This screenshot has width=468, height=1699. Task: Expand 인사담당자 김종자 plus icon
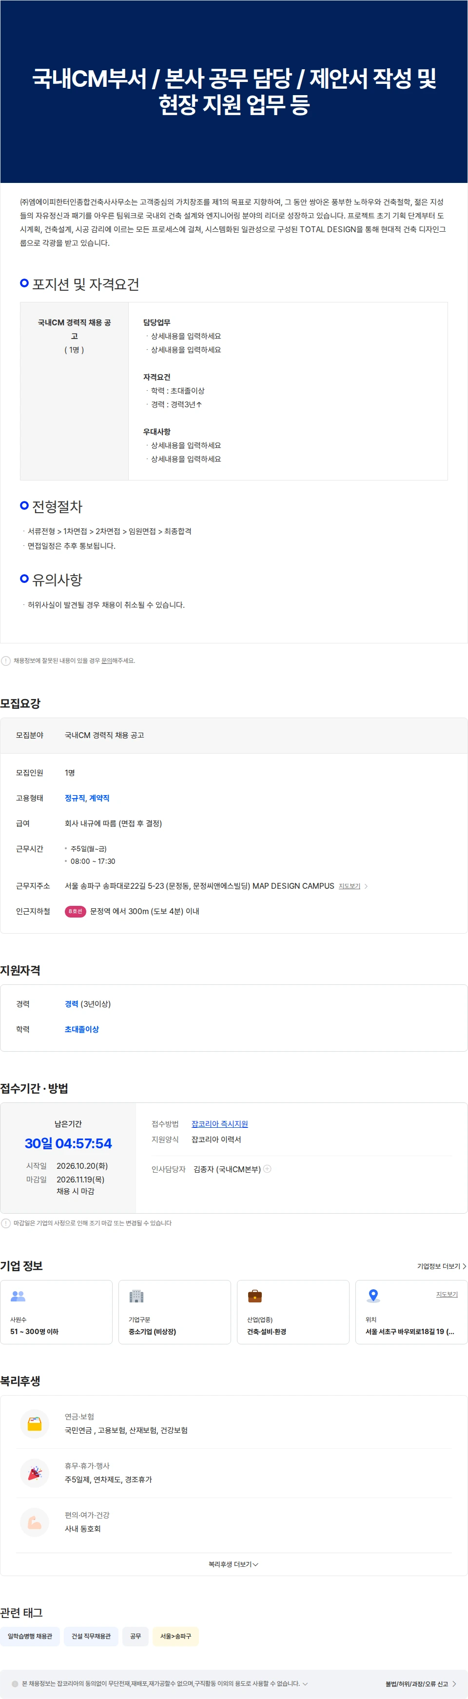pos(267,1168)
